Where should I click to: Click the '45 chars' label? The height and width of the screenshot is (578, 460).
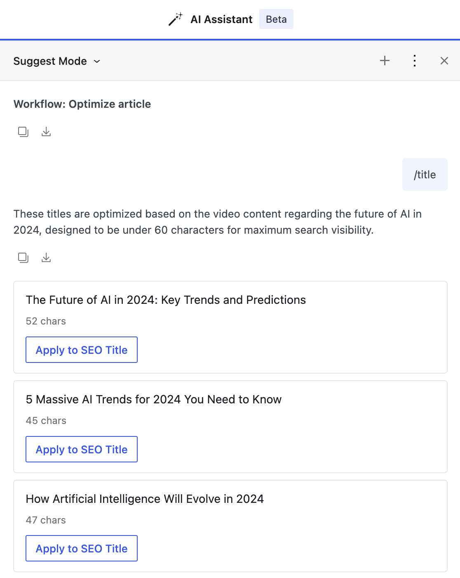coord(46,421)
